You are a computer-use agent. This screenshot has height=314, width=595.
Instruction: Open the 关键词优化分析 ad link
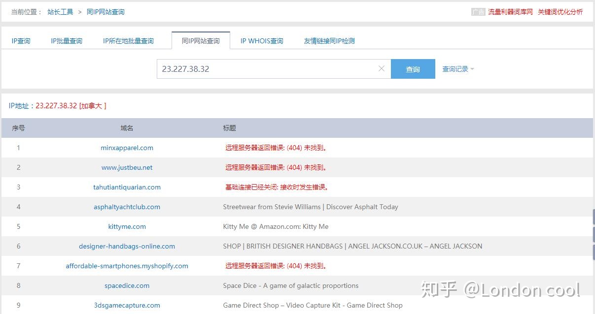pos(560,12)
